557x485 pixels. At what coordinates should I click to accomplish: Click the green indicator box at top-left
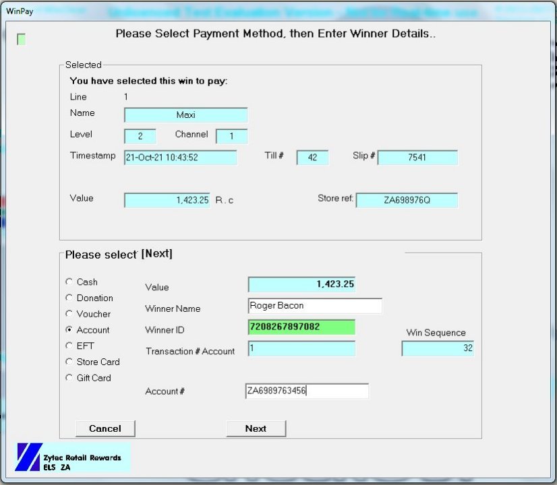(x=22, y=40)
